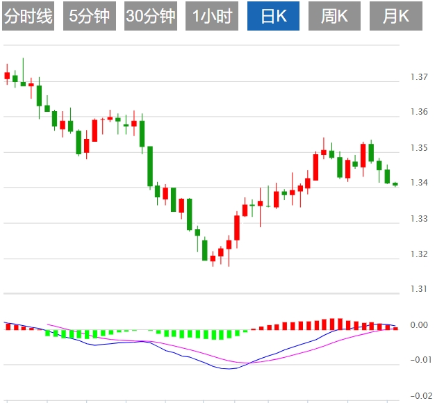Click the -0.02 MACD axis label
444x403 pixels.
click(419, 395)
